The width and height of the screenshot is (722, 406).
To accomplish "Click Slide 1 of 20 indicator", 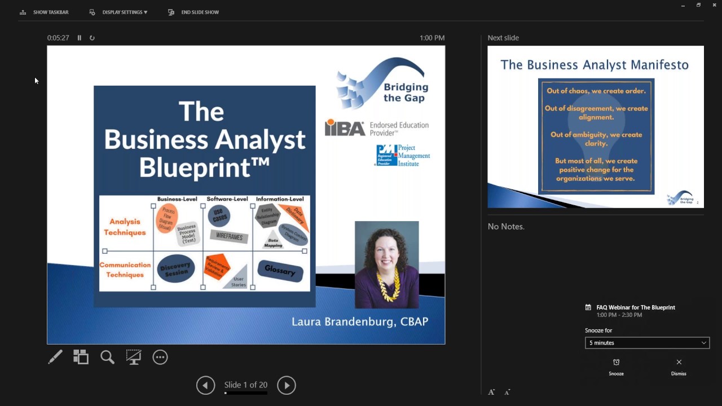I will (x=246, y=385).
